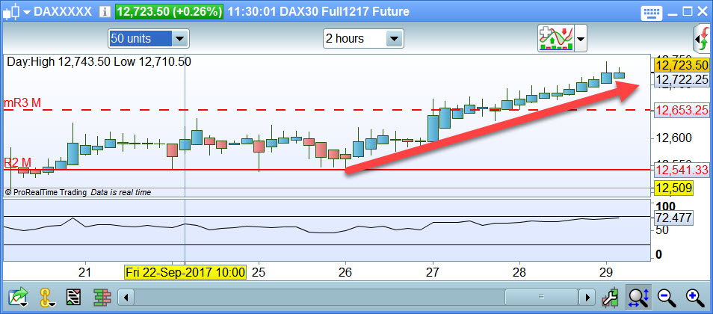The width and height of the screenshot is (713, 314).
Task: Click the right arrow of horizontal scrollbar
Action: click(x=587, y=297)
